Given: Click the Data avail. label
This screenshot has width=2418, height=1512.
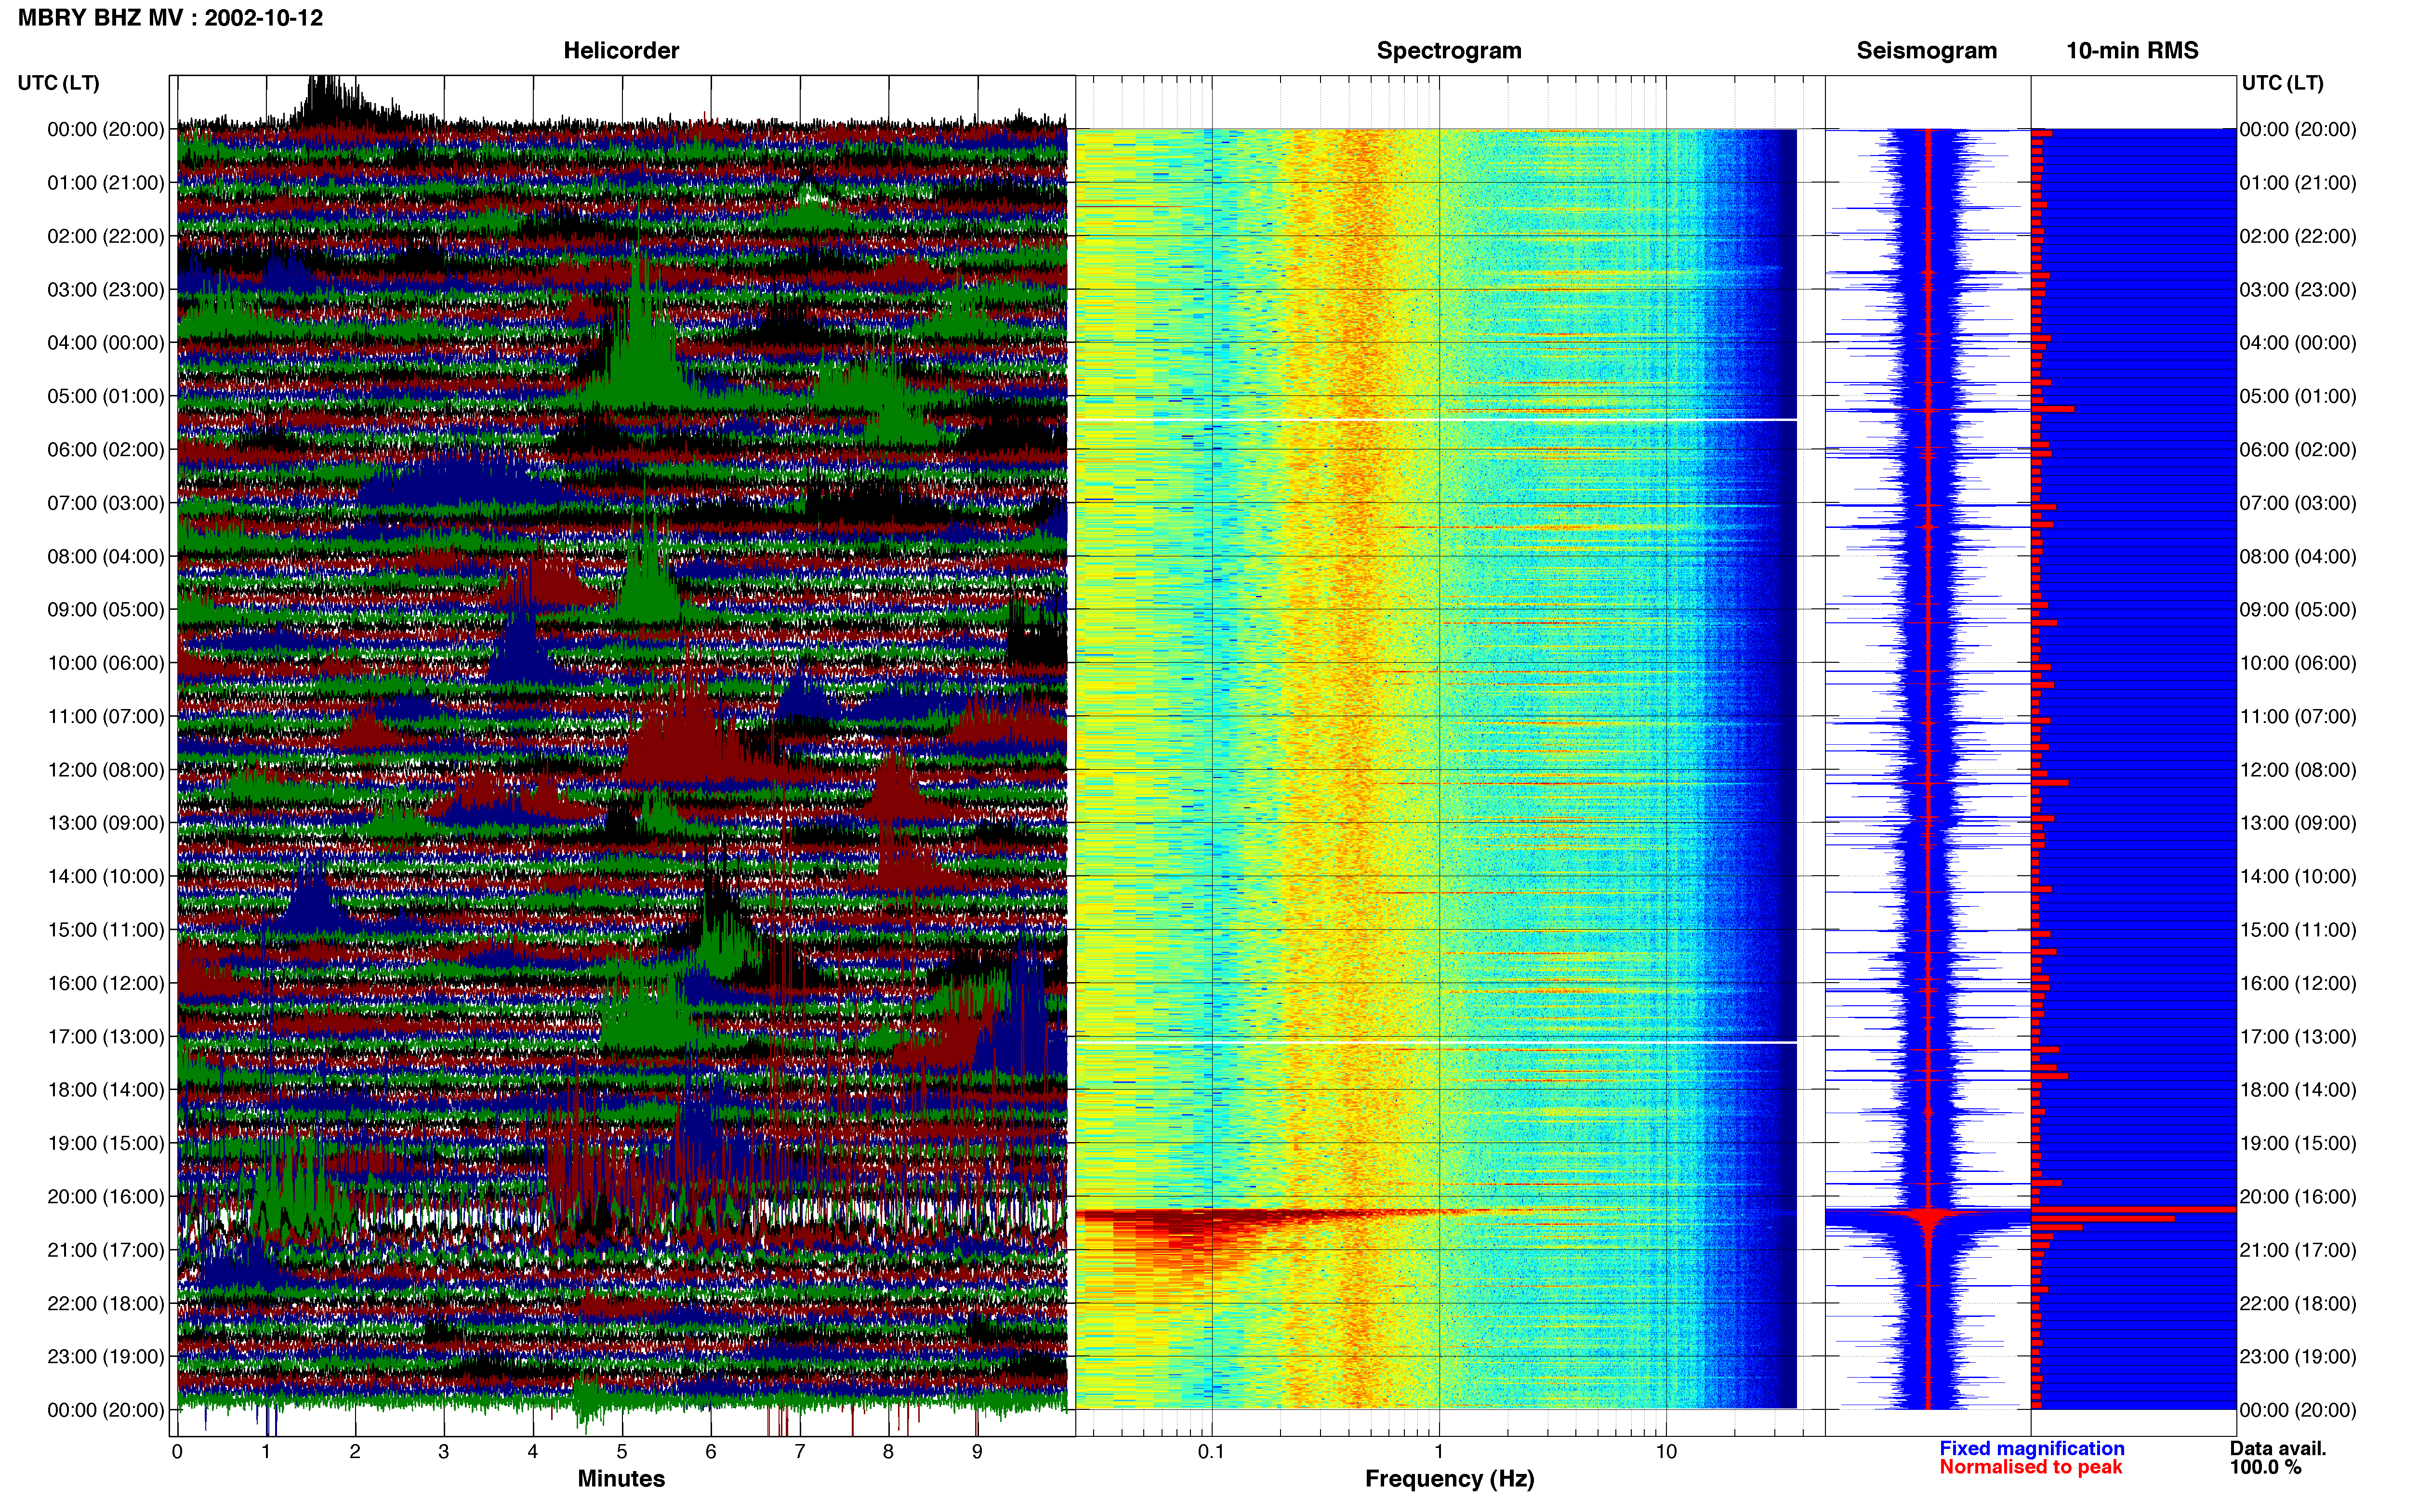Looking at the screenshot, I should point(2278,1448).
